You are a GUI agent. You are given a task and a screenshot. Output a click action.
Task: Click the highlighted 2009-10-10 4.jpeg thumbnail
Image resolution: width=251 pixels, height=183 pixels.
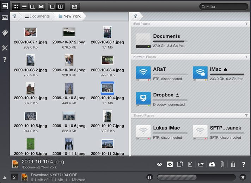pyautogui.click(x=108, y=88)
